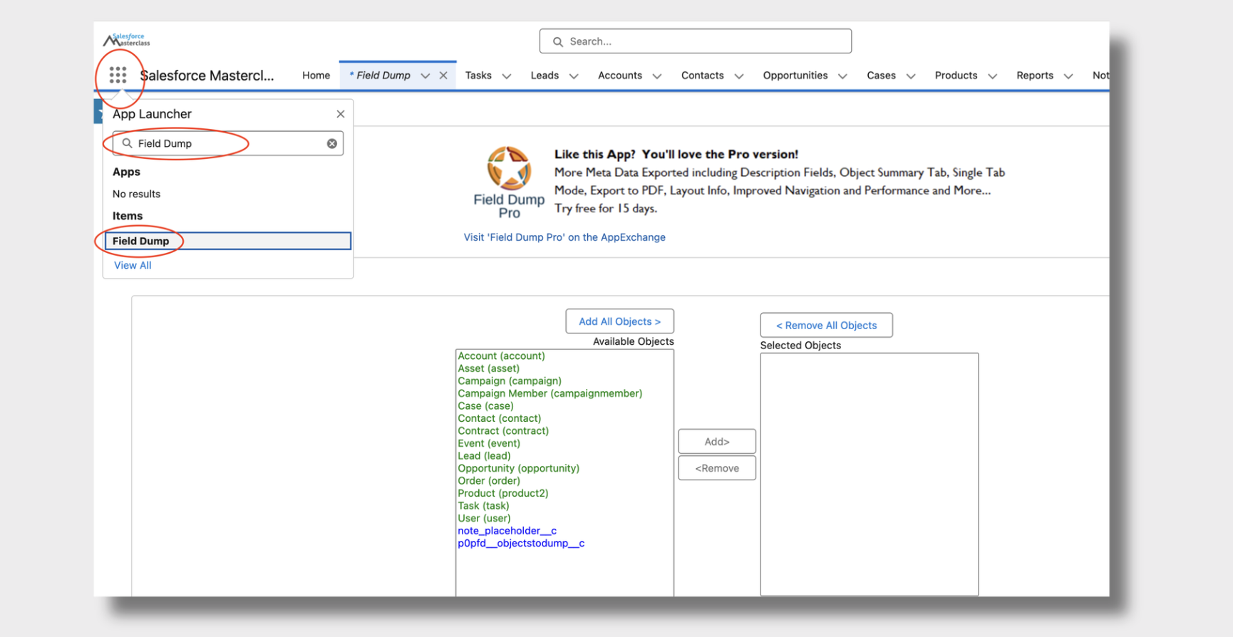
Task: Click the <Remove button
Action: point(717,468)
